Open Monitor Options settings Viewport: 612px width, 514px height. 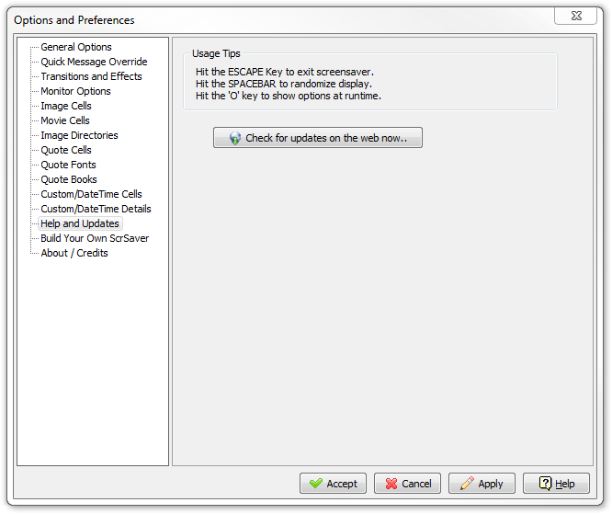point(75,91)
